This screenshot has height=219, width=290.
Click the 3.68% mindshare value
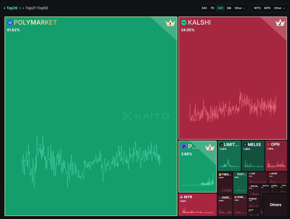point(186,154)
